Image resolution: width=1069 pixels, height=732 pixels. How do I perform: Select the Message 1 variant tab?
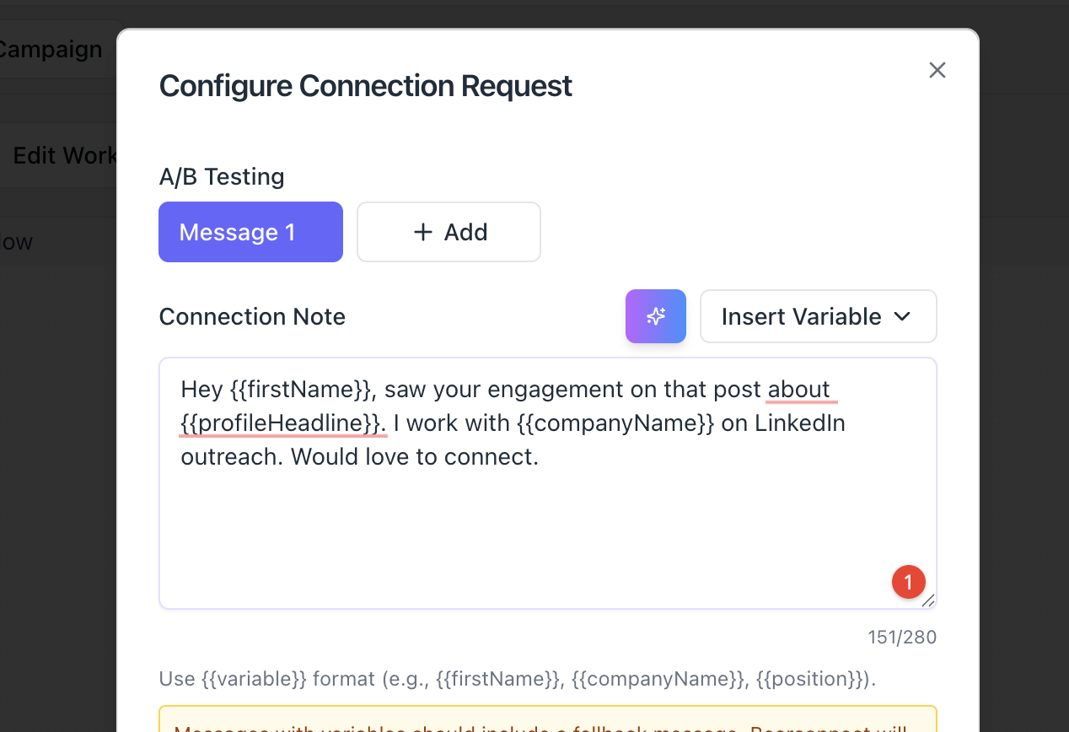click(x=250, y=232)
